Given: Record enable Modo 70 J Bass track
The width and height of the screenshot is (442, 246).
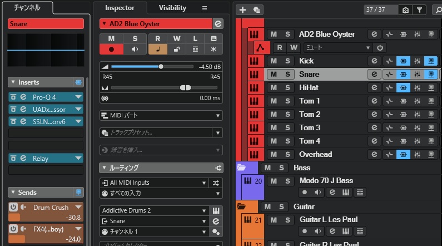Looking at the screenshot, I should pos(305,193).
